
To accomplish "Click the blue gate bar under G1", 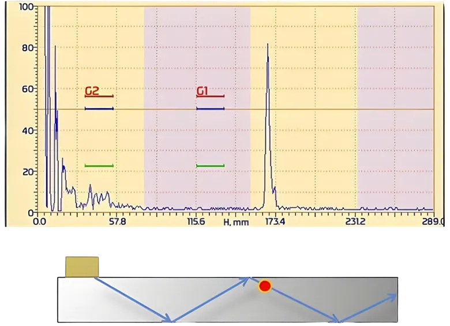I will coord(211,108).
